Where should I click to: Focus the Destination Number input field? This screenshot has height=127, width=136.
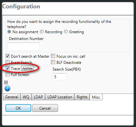coord(24,46)
